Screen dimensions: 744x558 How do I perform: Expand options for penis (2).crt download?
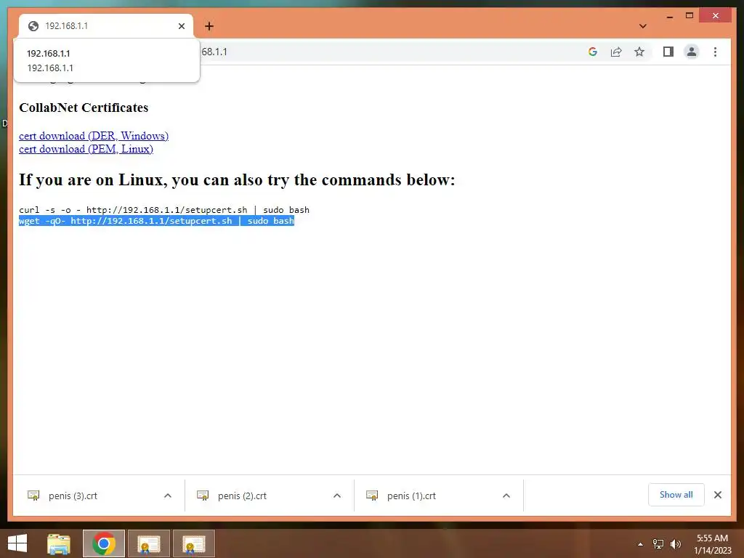[x=337, y=496]
